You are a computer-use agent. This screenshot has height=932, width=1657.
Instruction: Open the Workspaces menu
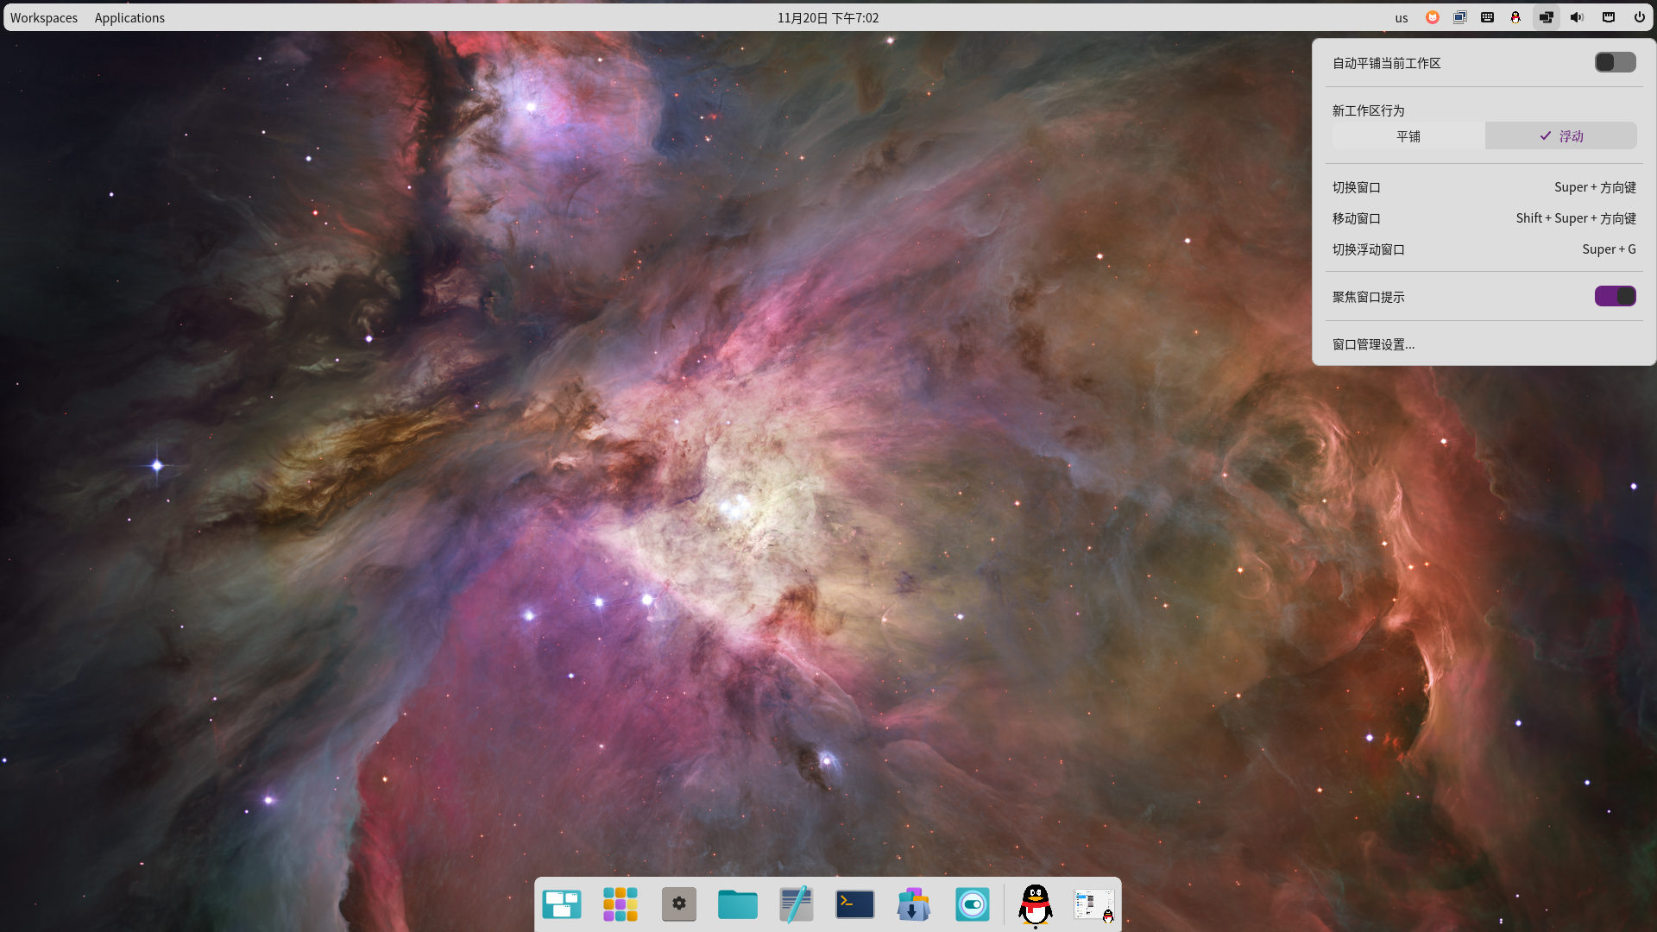pyautogui.click(x=44, y=17)
